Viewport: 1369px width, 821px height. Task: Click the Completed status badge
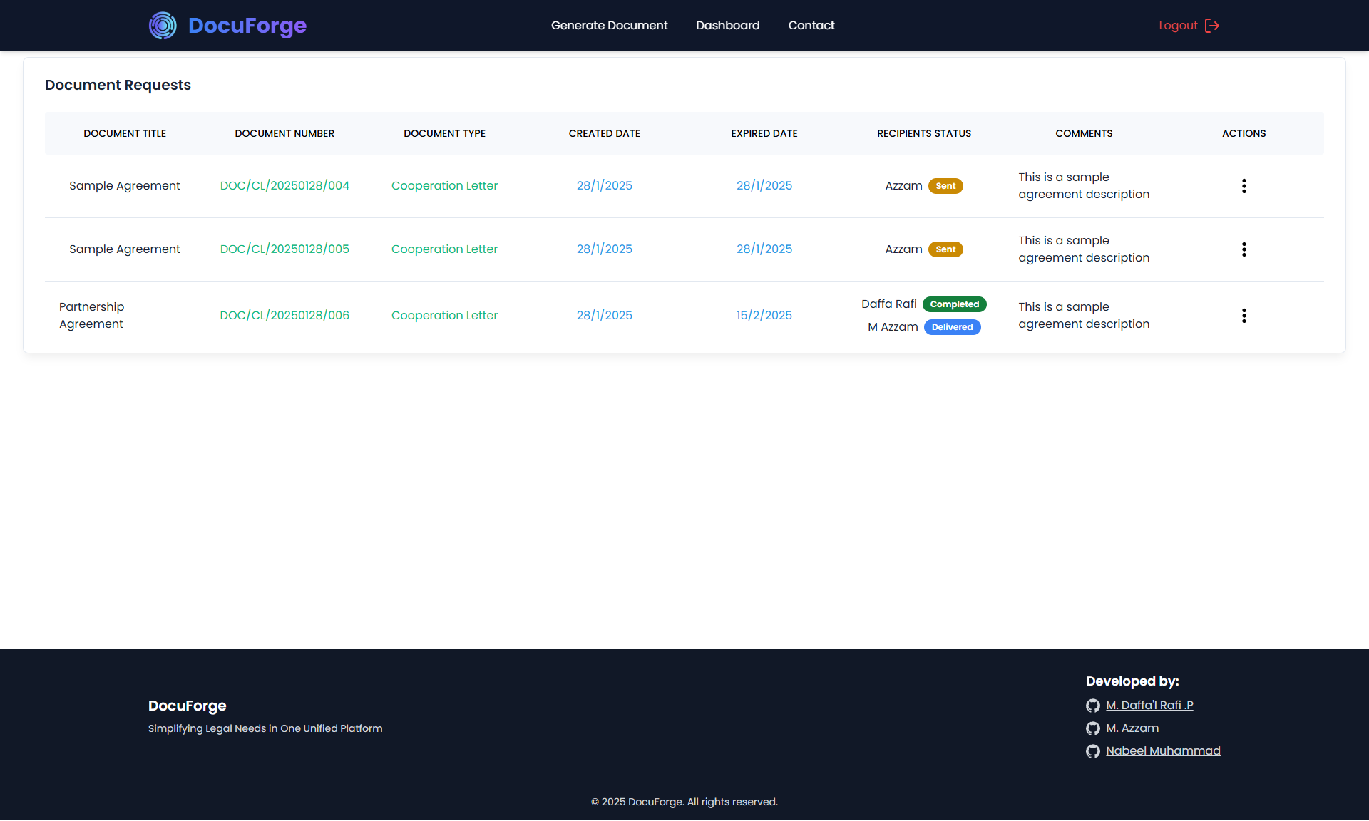954,304
